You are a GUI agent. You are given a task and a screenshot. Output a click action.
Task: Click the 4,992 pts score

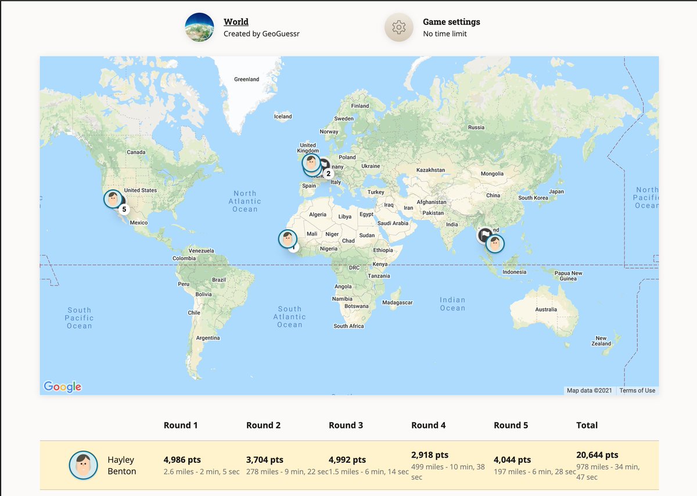click(347, 460)
